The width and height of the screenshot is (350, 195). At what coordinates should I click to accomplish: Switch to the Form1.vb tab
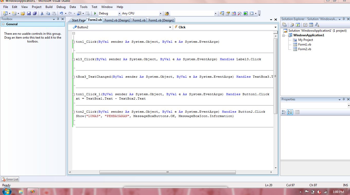pyautogui.click(x=139, y=20)
